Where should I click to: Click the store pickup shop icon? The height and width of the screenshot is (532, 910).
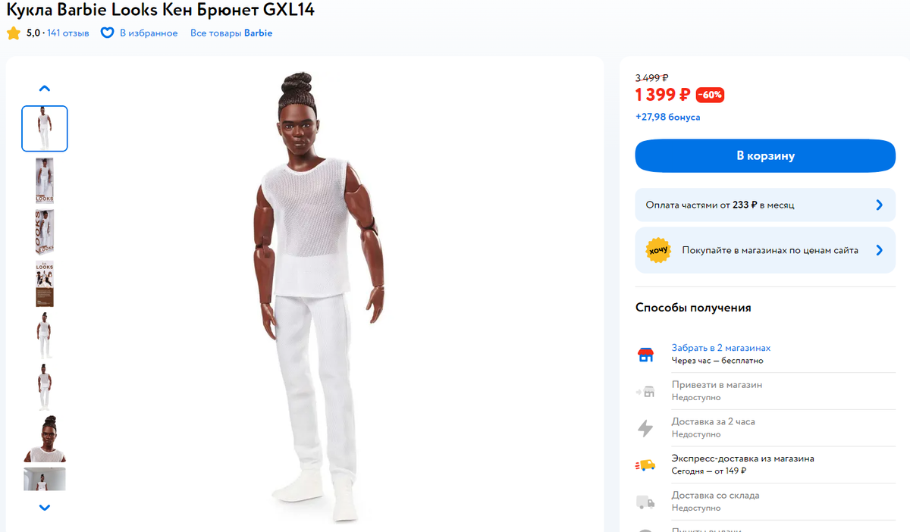click(x=645, y=355)
